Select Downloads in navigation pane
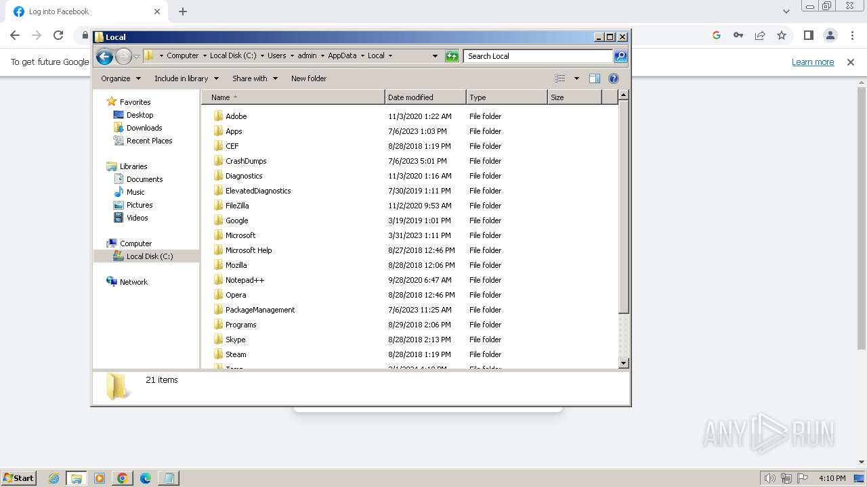The image size is (867, 487). [144, 128]
